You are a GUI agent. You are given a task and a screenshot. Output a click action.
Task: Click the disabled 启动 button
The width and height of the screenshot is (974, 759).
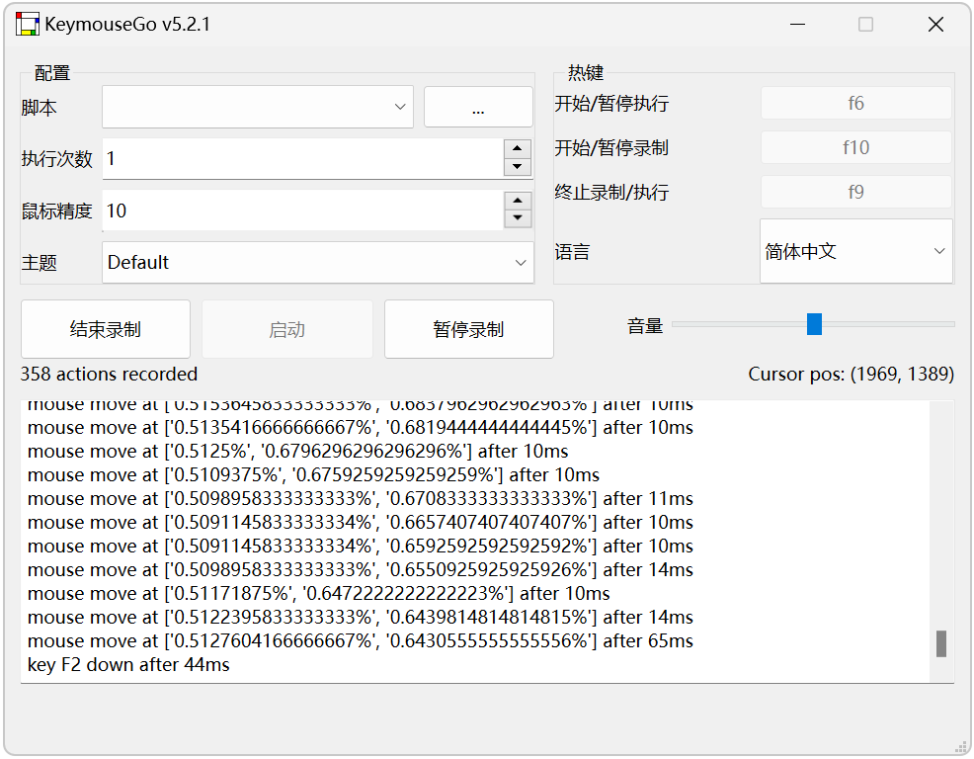[x=287, y=329]
